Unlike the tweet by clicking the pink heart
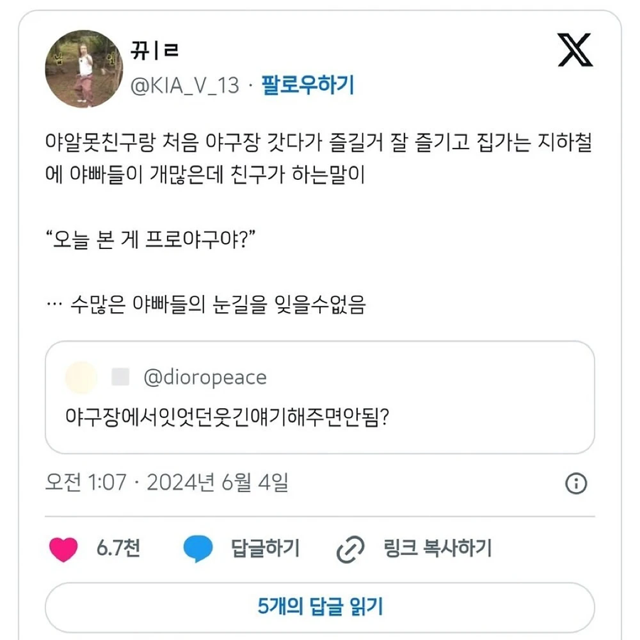Viewport: 640px width, 640px height. [x=65, y=548]
